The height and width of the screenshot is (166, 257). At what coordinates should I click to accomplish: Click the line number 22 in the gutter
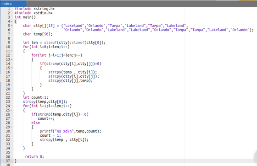coord(8,97)
